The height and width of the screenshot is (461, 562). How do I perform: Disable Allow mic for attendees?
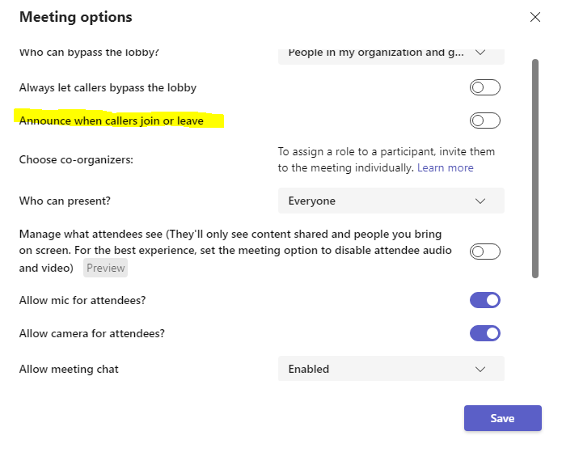(485, 300)
